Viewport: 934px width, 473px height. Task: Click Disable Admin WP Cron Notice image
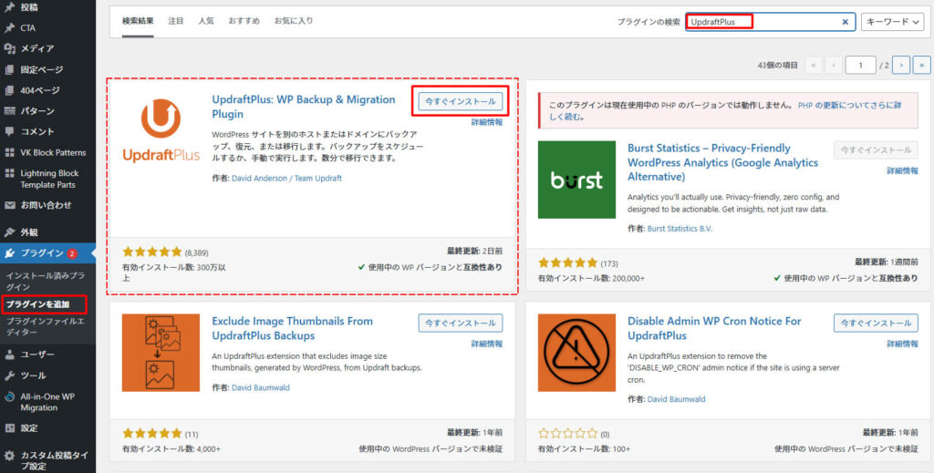tap(576, 353)
